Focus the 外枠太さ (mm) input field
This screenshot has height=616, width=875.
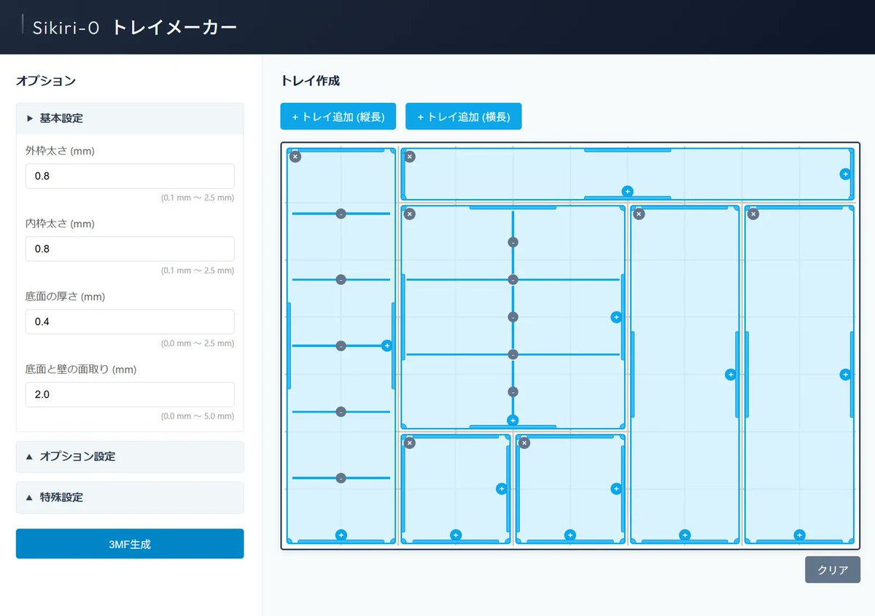click(x=130, y=176)
